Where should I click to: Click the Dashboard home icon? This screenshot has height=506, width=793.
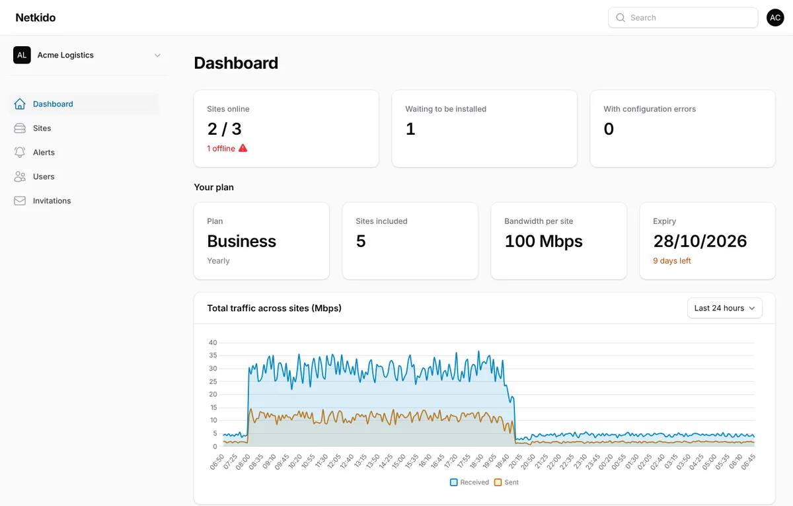20,104
